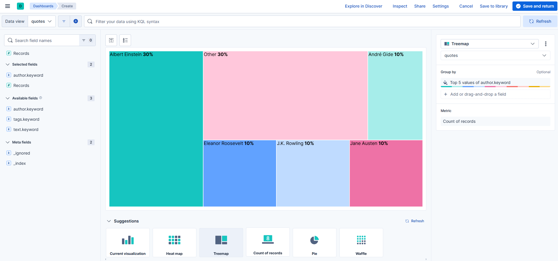Open Top 5 values of author.keyword dimension

click(495, 83)
